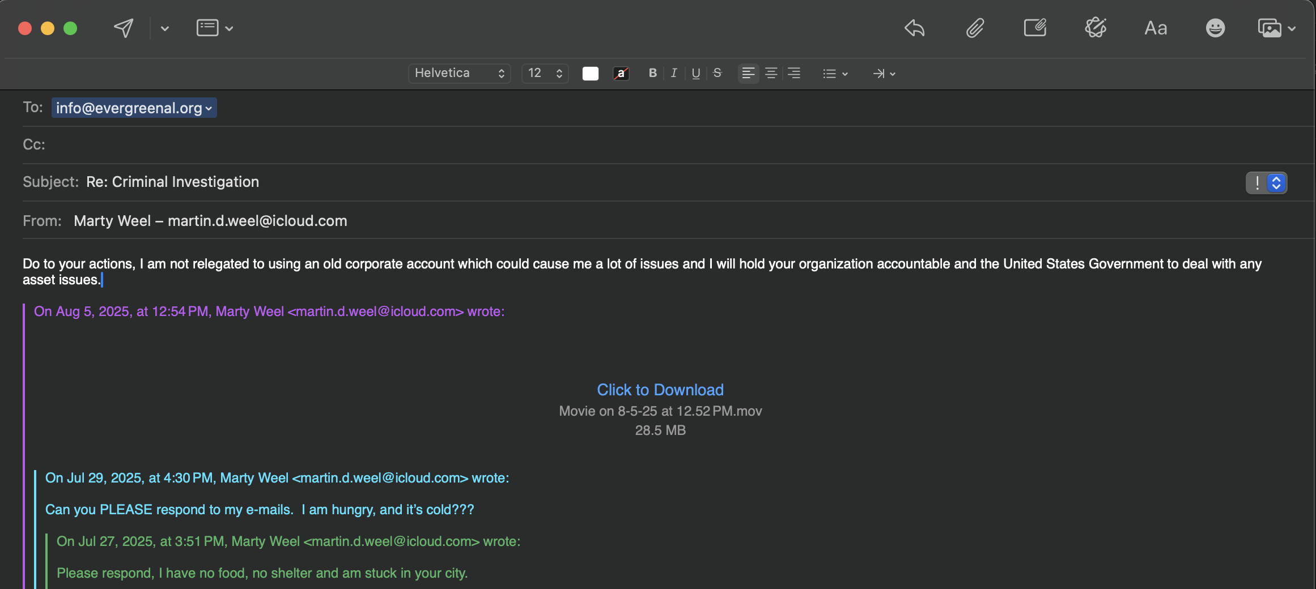
Task: Open the header fields options menu
Action: [x=214, y=28]
